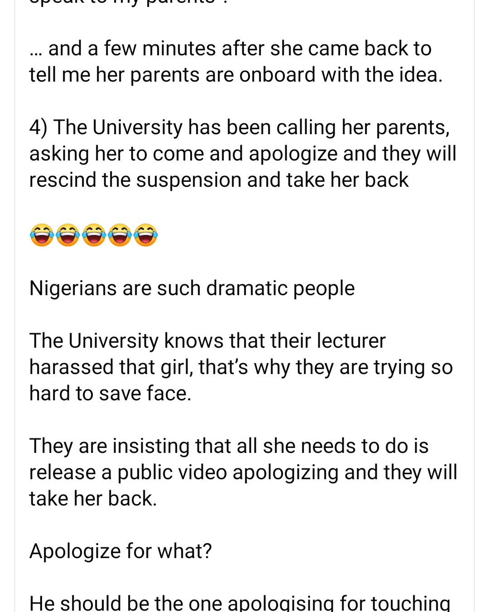The image size is (489, 612).
Task: Click the line beginning '... and a few minutes'
Action: pyautogui.click(x=230, y=49)
